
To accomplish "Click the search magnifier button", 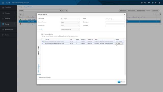I will (x=67, y=10).
